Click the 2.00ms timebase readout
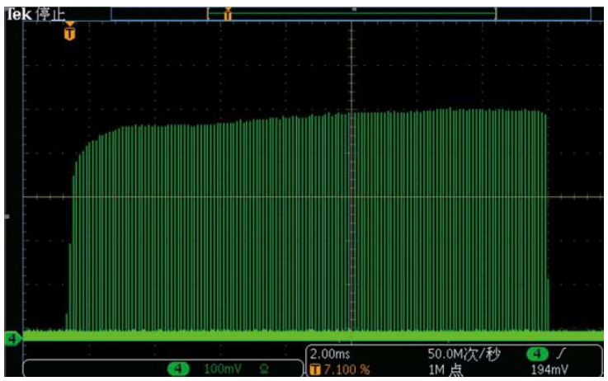 click(x=330, y=354)
